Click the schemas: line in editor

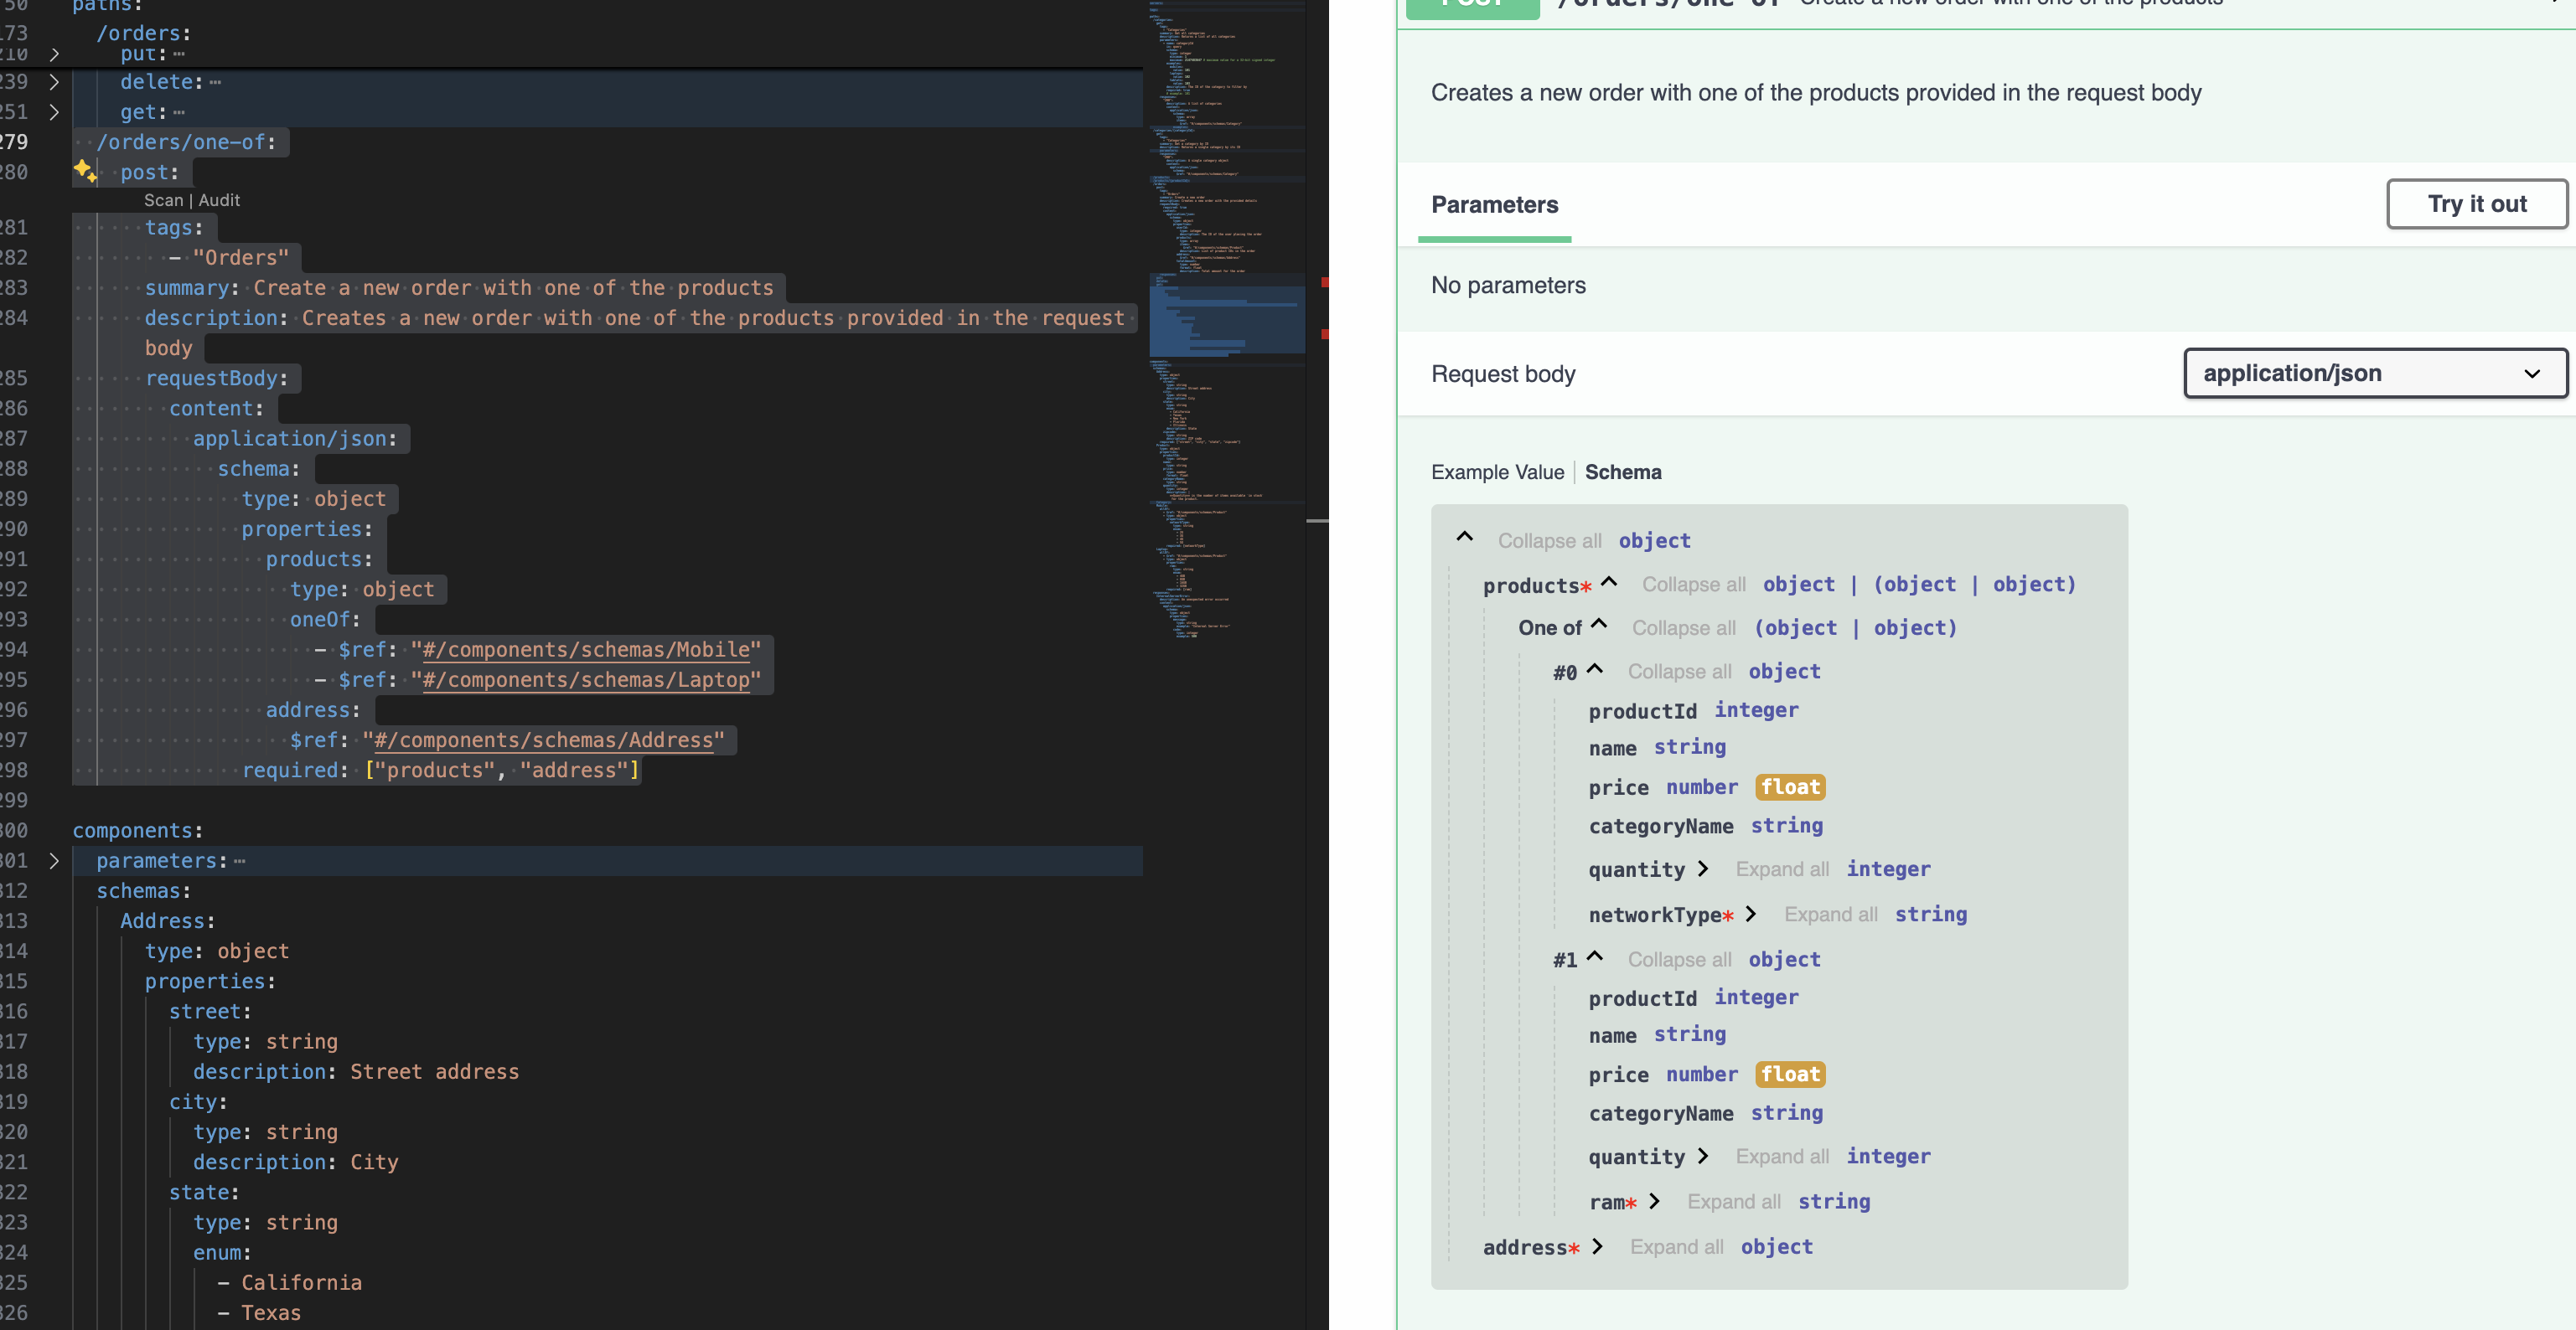(143, 890)
